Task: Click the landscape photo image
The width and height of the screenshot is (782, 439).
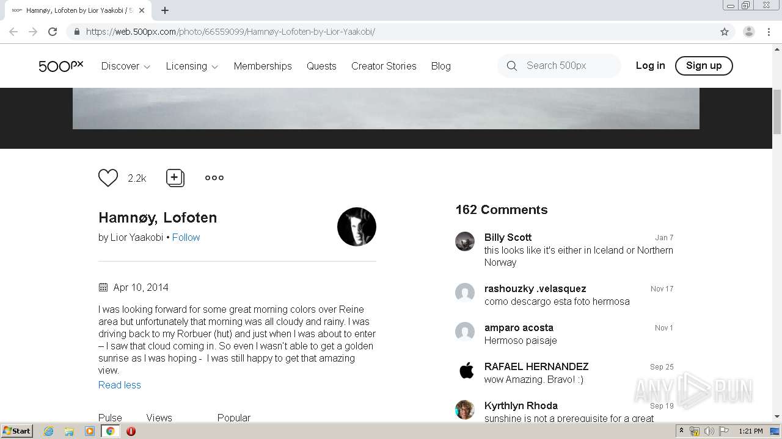Action: (386, 109)
